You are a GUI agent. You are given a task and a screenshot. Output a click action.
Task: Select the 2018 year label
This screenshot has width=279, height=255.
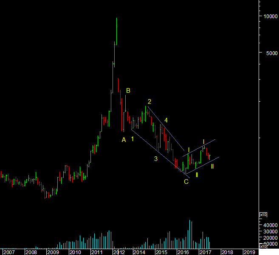coord(227,252)
